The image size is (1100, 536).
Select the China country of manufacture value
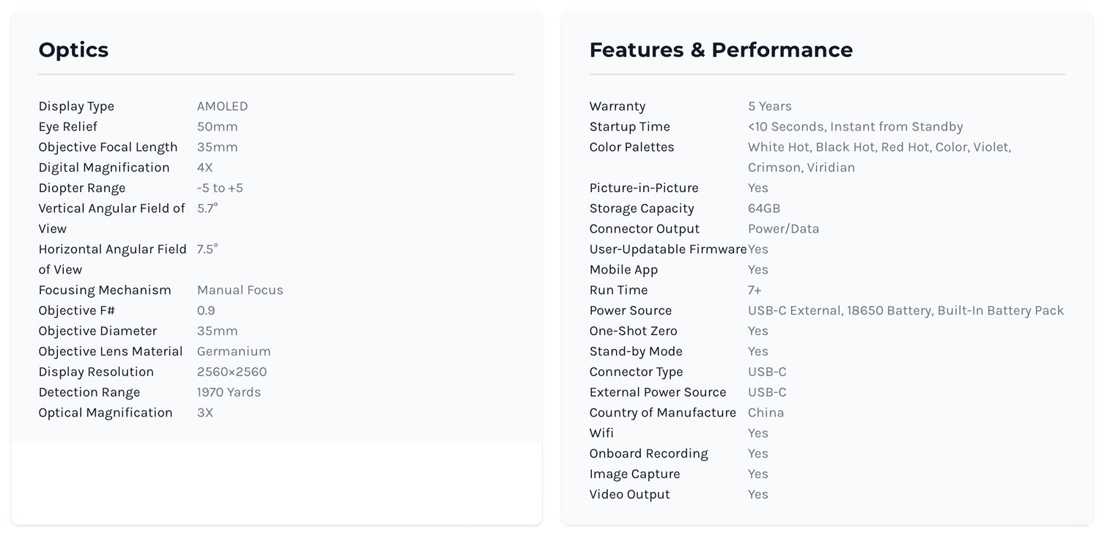[x=766, y=413]
